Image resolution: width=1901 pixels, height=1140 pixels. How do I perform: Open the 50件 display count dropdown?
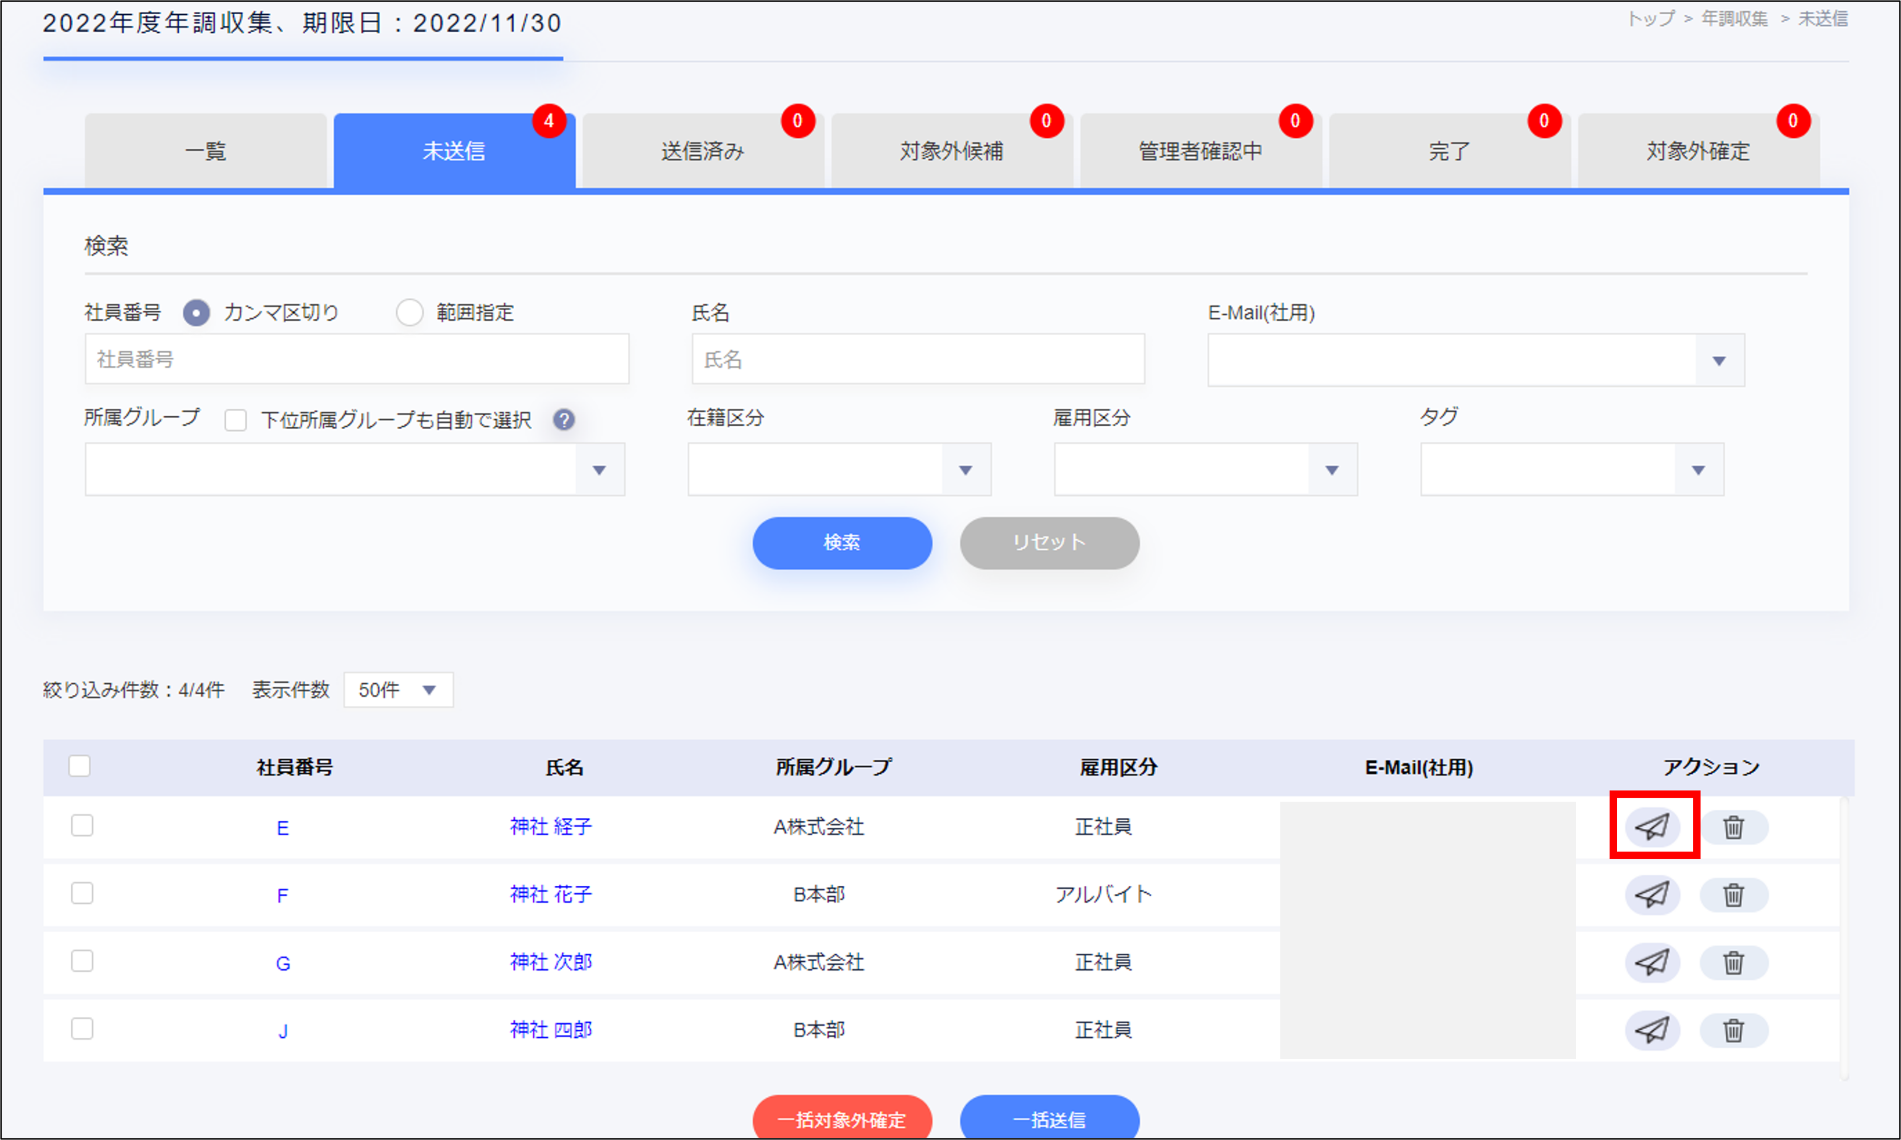[398, 690]
